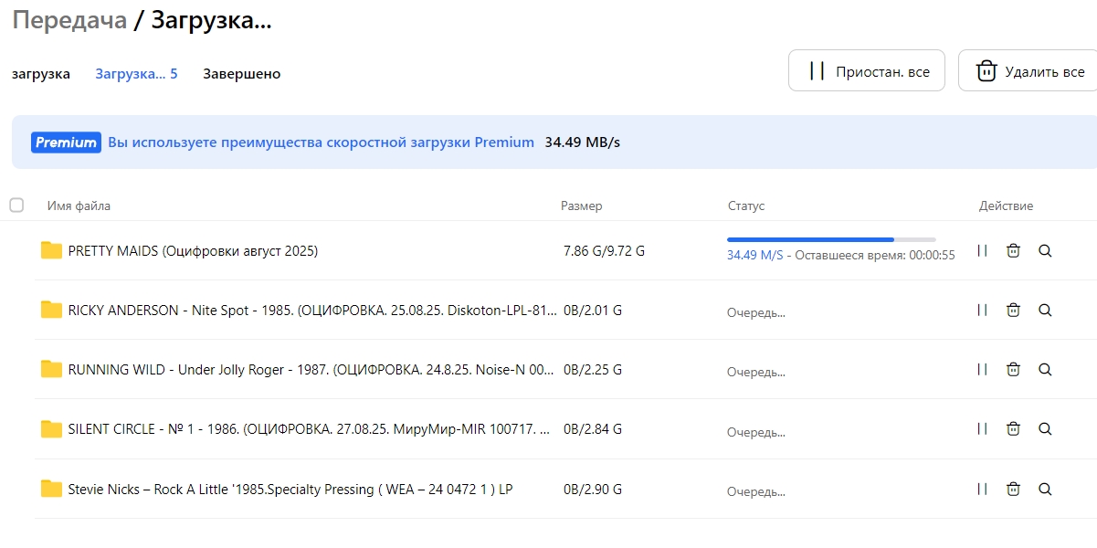1097x548 pixels.
Task: Click the PRETTY MAIDS progress bar
Action: point(831,239)
